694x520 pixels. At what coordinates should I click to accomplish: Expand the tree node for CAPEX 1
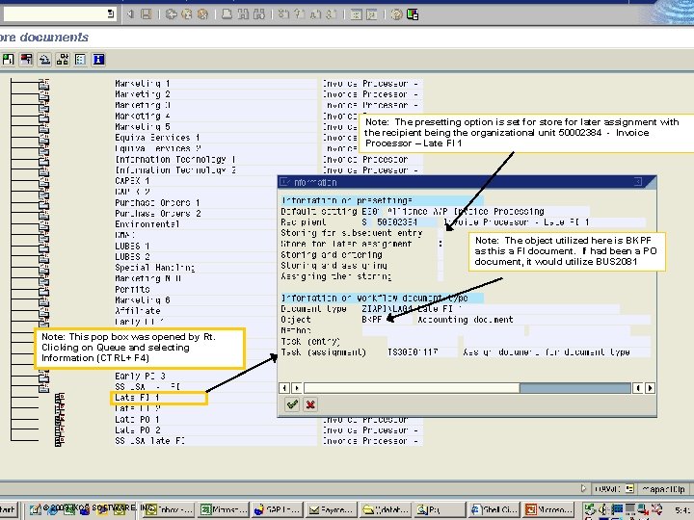pyautogui.click(x=43, y=181)
